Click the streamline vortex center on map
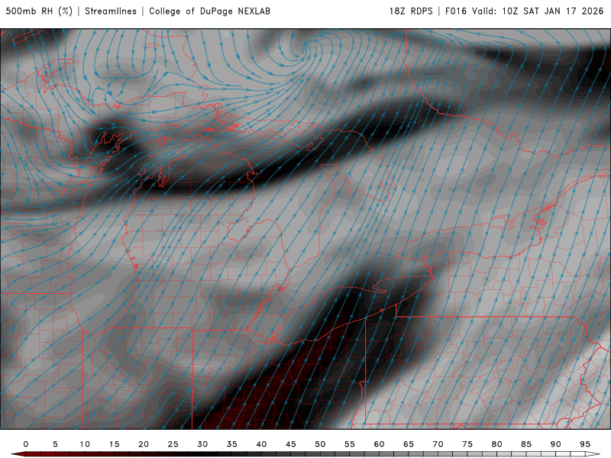The image size is (611, 458). pos(305,50)
